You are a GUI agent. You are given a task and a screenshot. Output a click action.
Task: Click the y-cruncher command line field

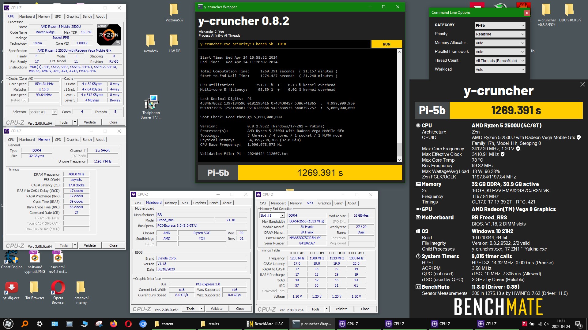point(284,44)
